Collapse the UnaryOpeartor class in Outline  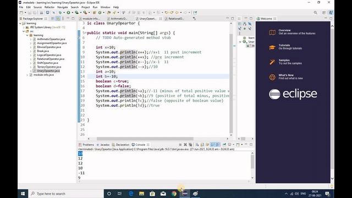240,42
